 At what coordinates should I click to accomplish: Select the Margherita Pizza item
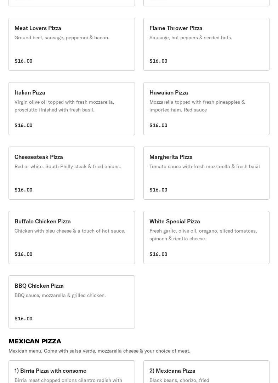[x=206, y=173]
